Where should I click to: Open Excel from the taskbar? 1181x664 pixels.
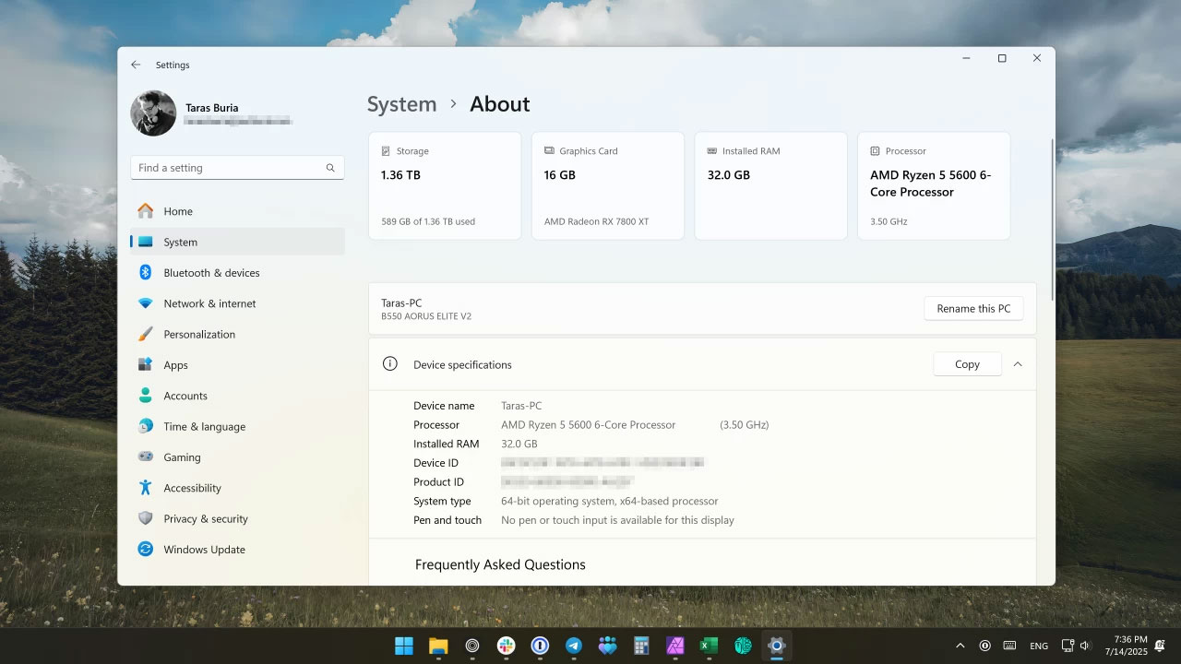(x=709, y=646)
